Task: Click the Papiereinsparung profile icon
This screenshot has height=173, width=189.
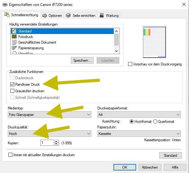Action: point(14,48)
